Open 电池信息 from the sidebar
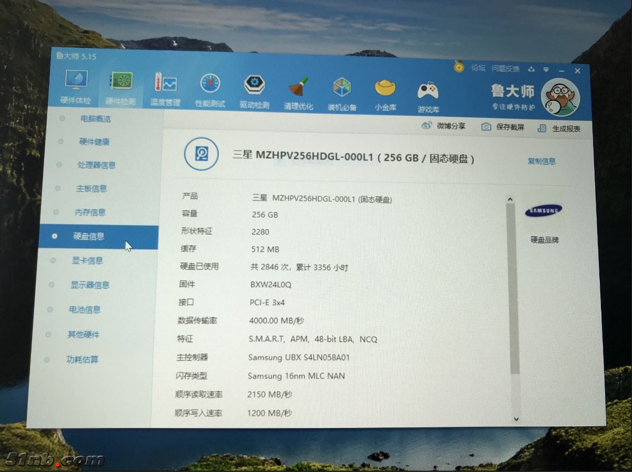This screenshot has height=472, width=632. click(x=84, y=310)
